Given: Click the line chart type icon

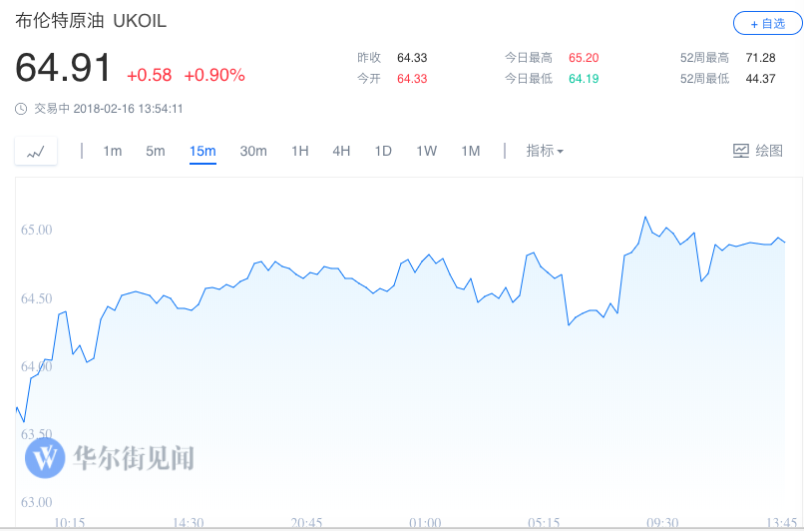Looking at the screenshot, I should pyautogui.click(x=36, y=152).
